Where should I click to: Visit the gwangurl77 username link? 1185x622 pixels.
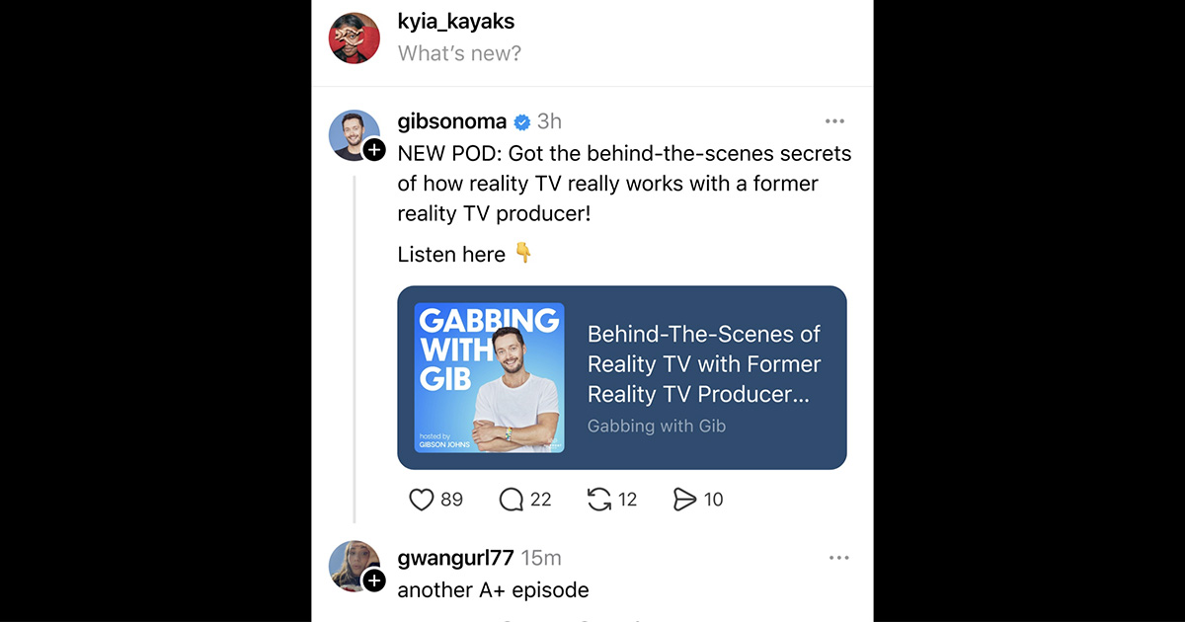point(455,558)
